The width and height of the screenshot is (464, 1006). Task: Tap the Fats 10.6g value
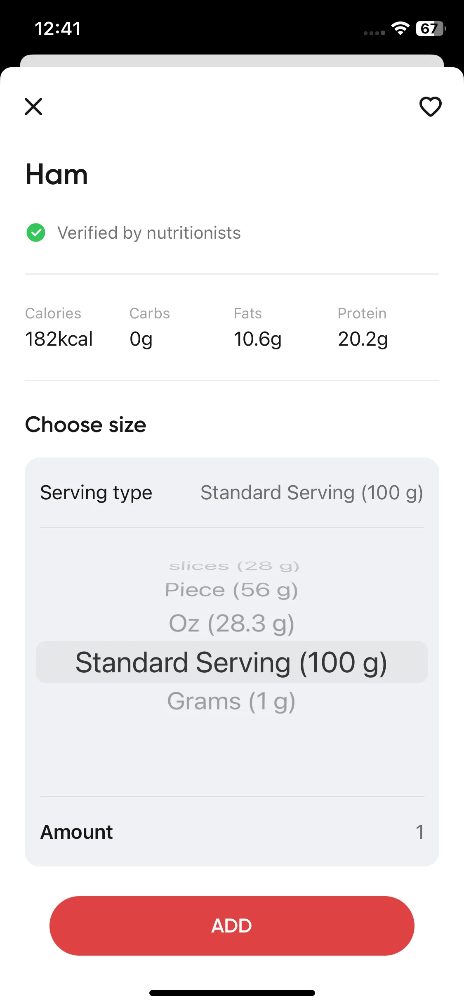[x=257, y=339]
